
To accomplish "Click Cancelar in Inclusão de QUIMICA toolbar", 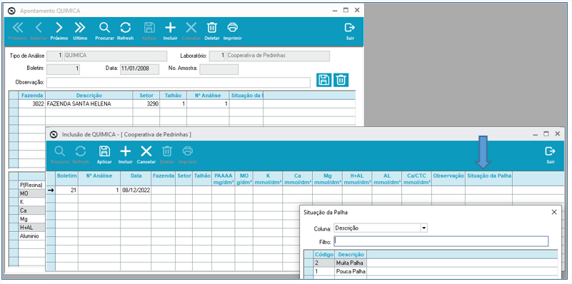I will pyautogui.click(x=146, y=155).
